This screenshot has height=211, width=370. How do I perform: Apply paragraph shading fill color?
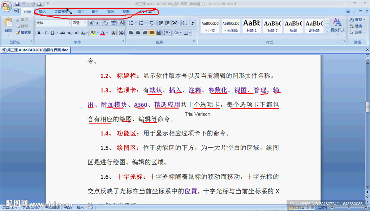click(x=176, y=33)
